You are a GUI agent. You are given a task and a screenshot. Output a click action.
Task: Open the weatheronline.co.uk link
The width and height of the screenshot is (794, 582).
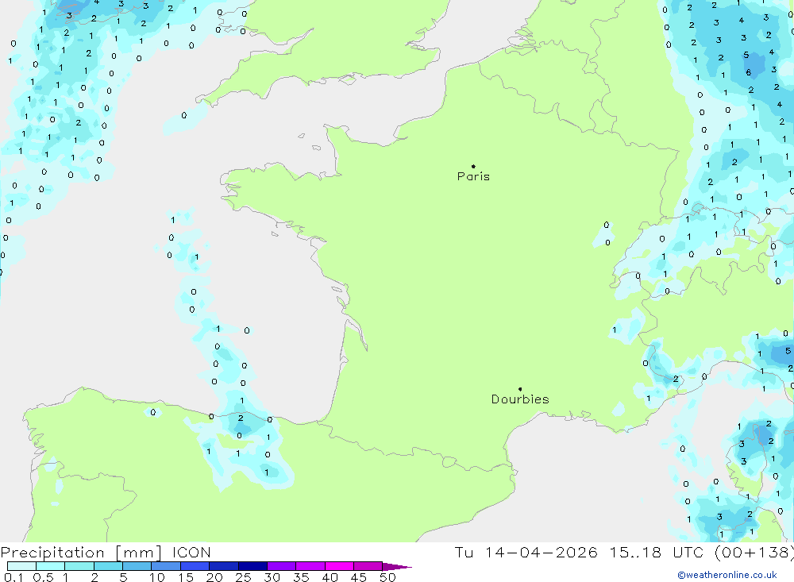727,575
